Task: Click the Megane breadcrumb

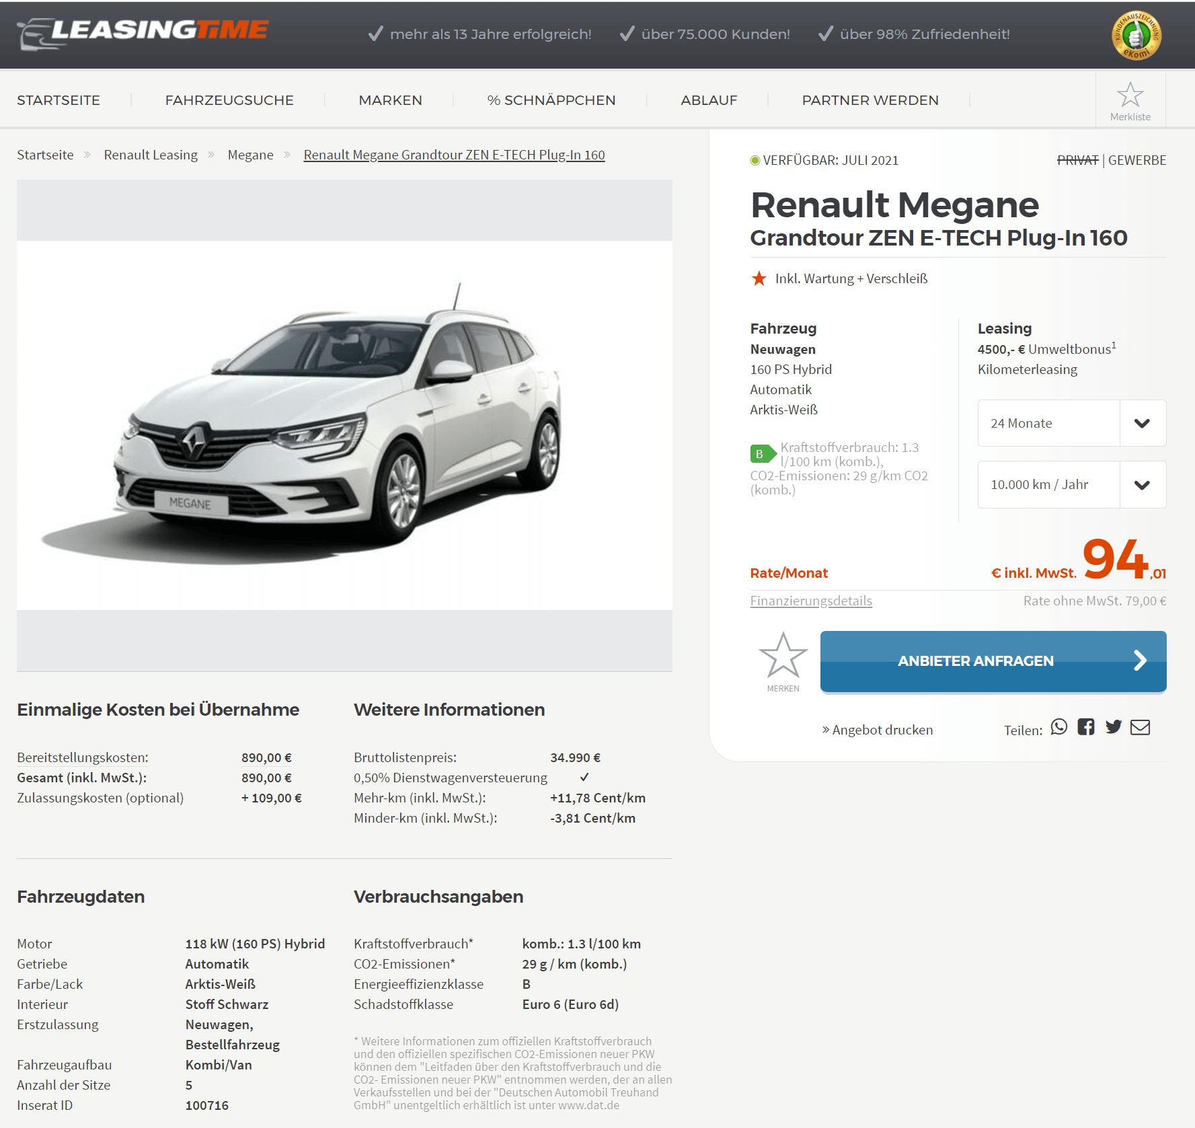Action: pos(251,155)
